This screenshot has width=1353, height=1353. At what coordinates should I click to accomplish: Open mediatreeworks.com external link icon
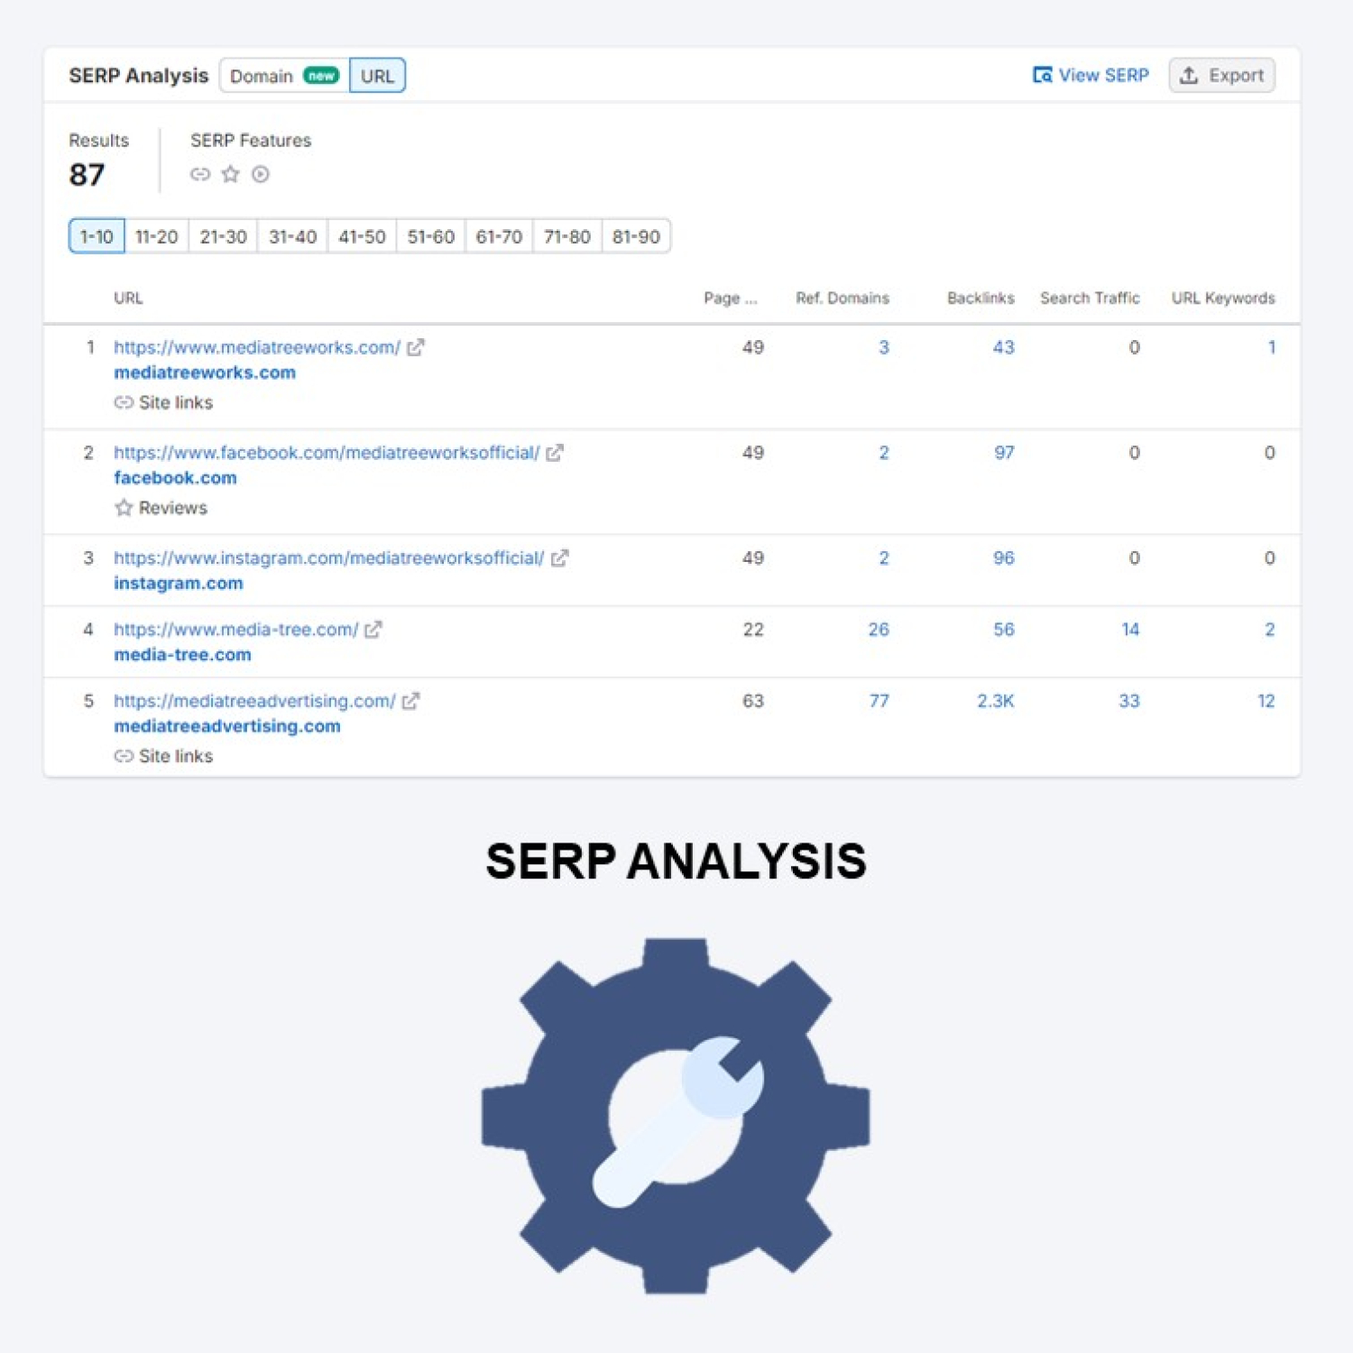(x=415, y=347)
